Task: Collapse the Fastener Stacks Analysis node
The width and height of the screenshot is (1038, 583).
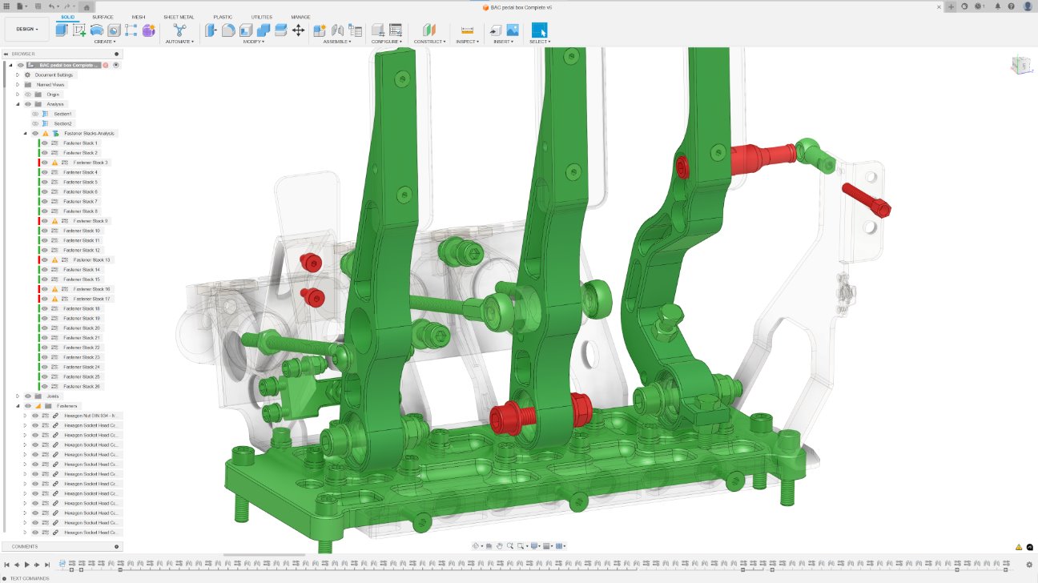Action: coord(24,133)
